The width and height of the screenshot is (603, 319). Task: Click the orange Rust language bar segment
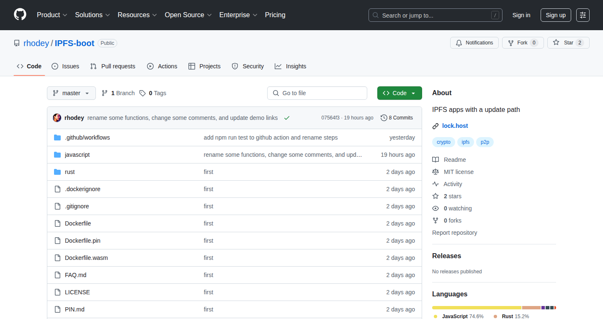[x=531, y=308]
